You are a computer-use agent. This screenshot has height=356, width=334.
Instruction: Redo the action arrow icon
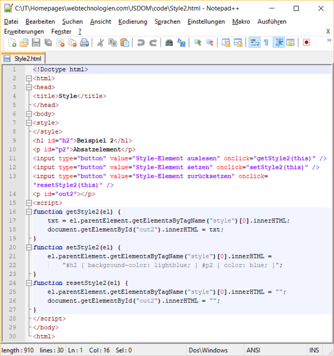pos(153,42)
